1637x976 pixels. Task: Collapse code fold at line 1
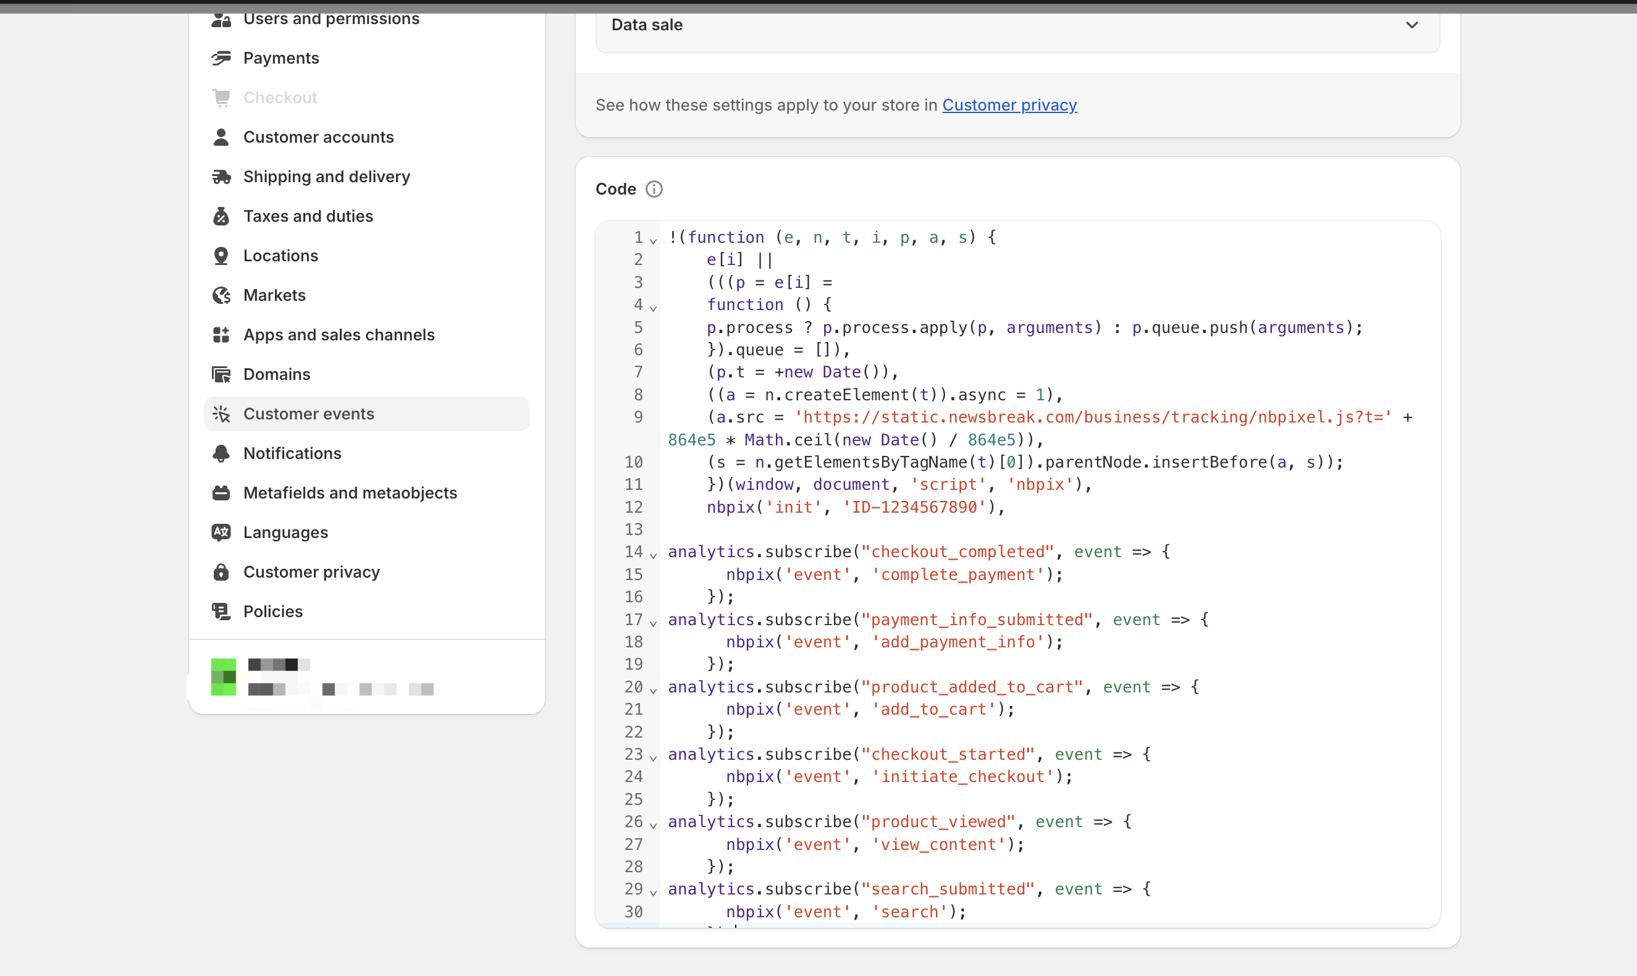(x=653, y=241)
